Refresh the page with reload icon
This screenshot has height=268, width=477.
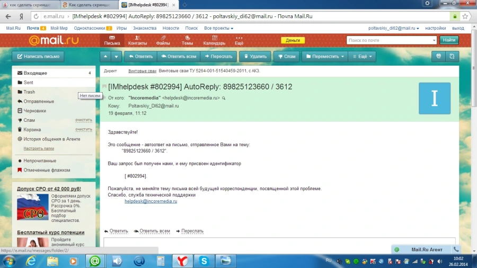[36, 16]
